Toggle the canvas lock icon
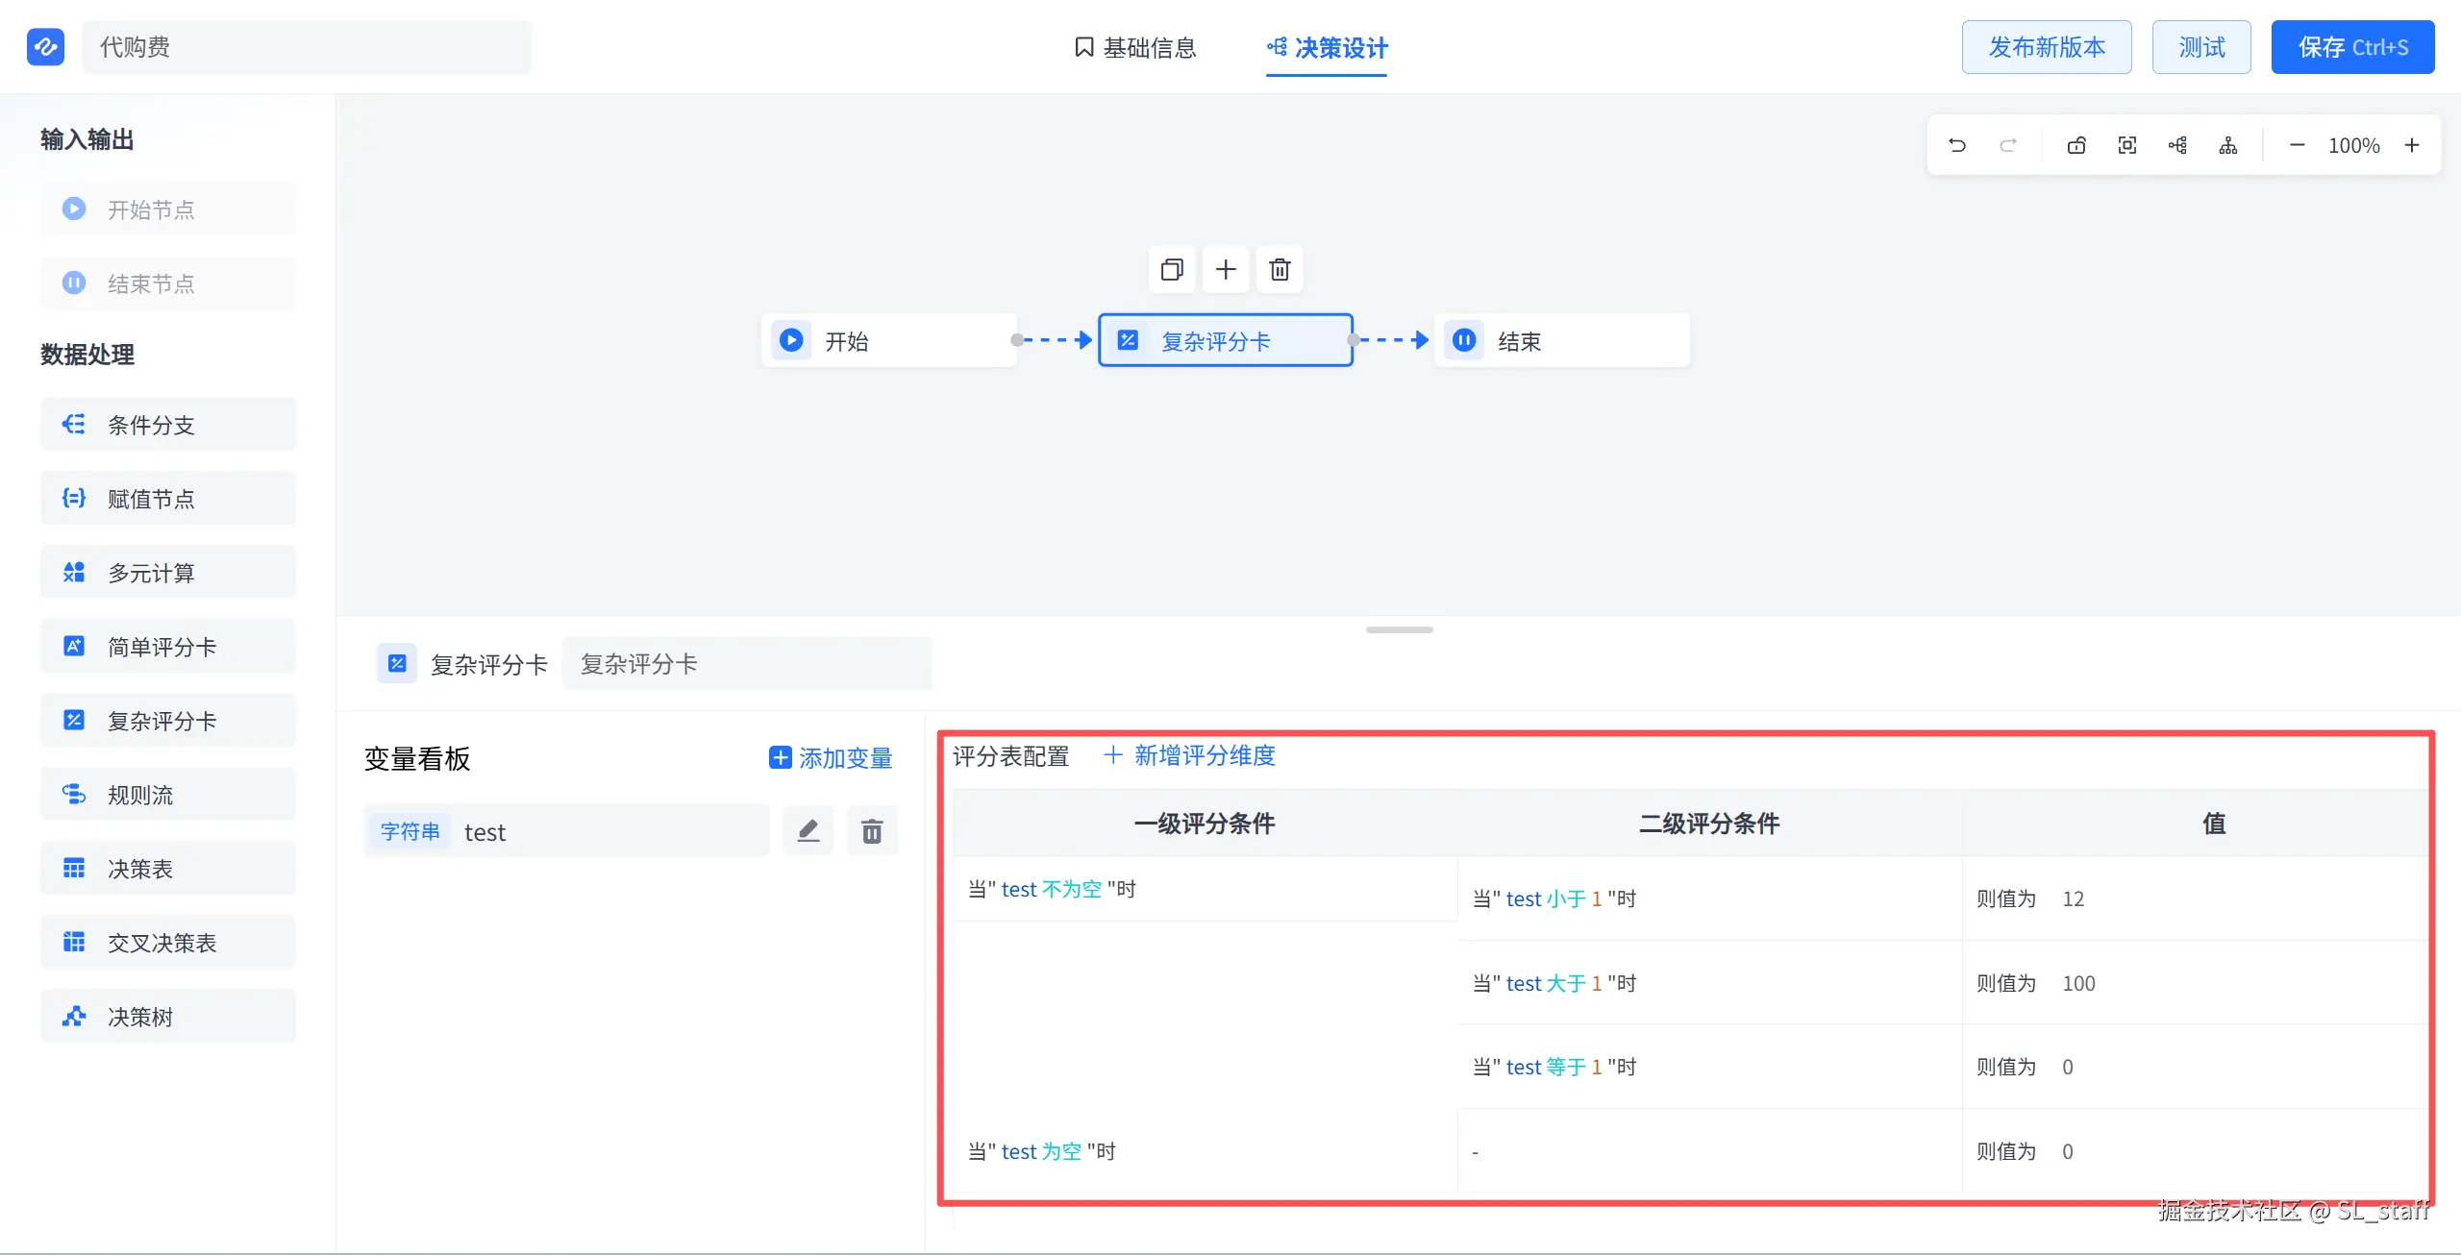Viewport: 2461px width, 1255px height. (2076, 145)
